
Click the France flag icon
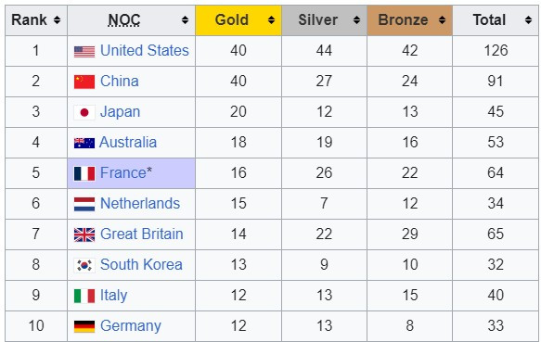(x=84, y=173)
